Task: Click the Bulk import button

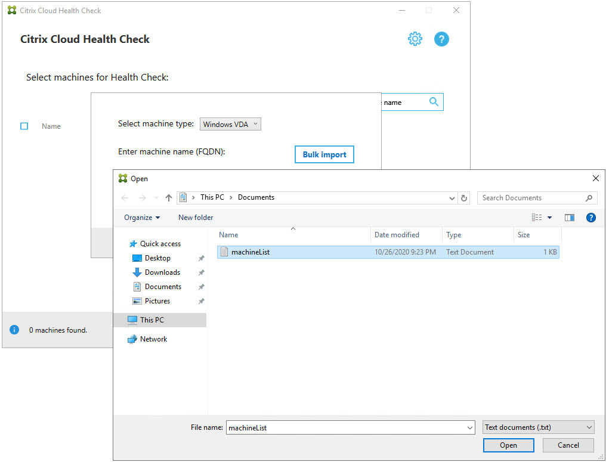Action: pos(324,154)
